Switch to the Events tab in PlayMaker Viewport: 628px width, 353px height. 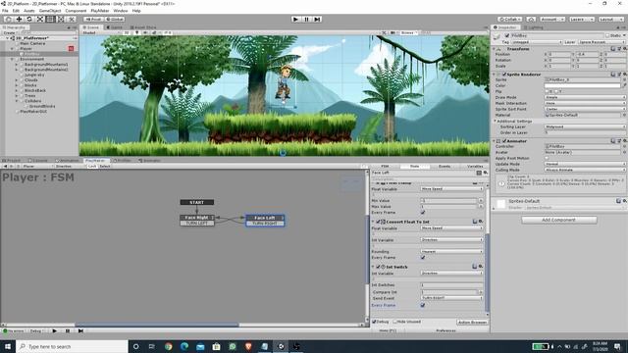tap(445, 166)
